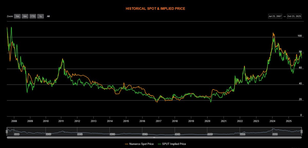The height and width of the screenshot is (148, 308).
Task: Click the 100 y-axis label
Action: point(300,36)
